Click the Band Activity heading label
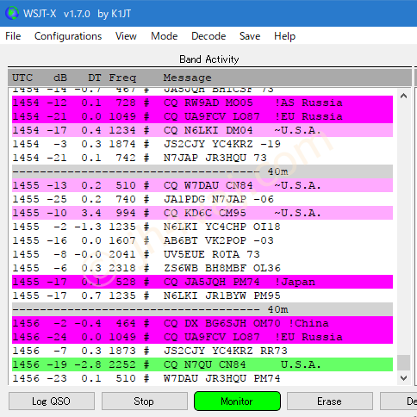This screenshot has width=417, height=417. (x=209, y=59)
